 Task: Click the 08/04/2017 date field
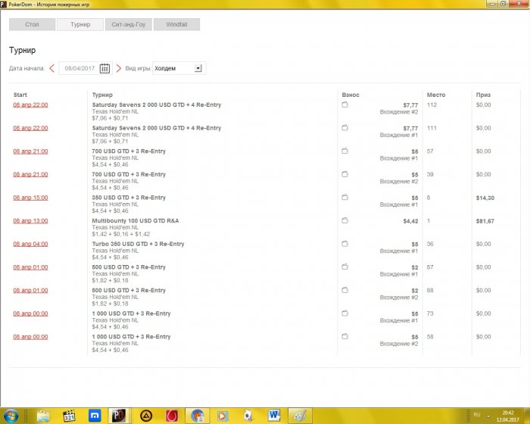[79, 68]
